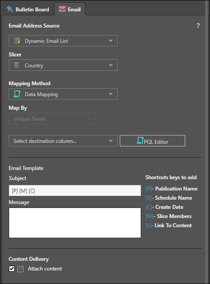Screen dimensions: 210x284
Task: Toggle the Attach content checkbox
Action: pos(12,269)
